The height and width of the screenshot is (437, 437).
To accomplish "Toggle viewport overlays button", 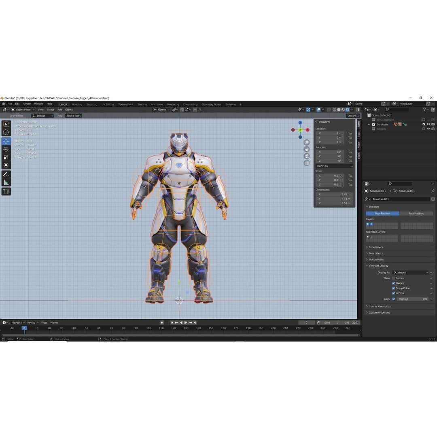I will (318, 110).
